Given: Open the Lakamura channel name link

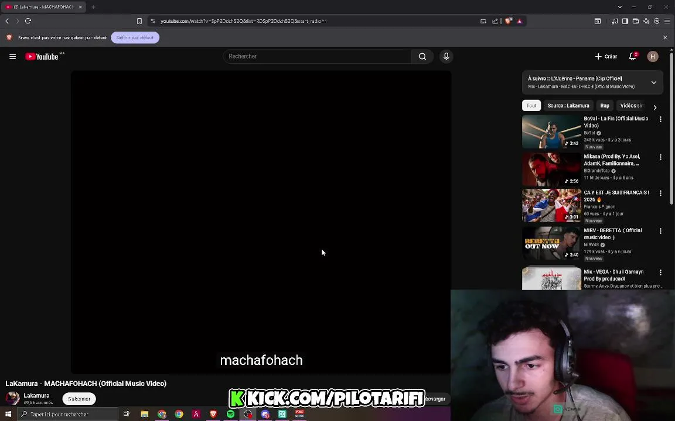Looking at the screenshot, I should tap(36, 395).
